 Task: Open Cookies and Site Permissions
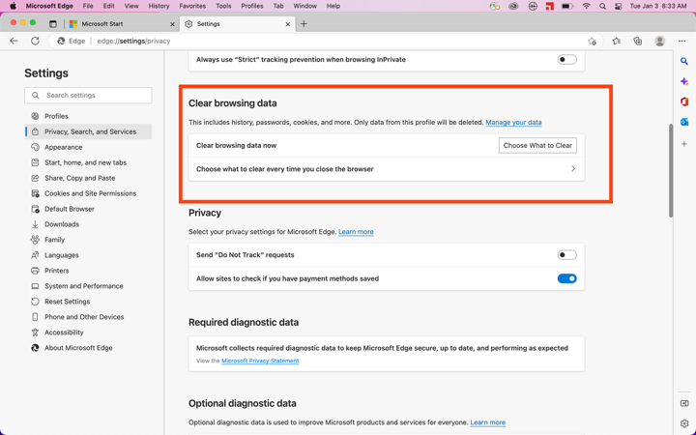88,193
